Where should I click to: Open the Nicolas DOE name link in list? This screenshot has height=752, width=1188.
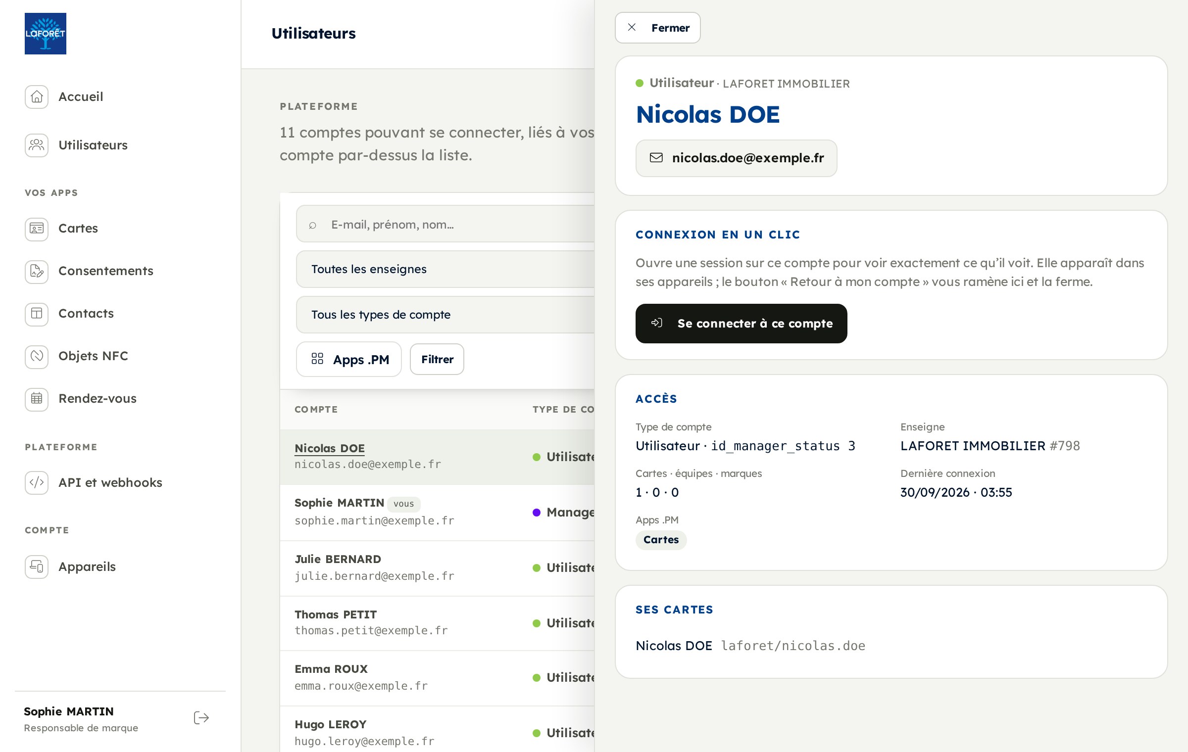(x=330, y=448)
